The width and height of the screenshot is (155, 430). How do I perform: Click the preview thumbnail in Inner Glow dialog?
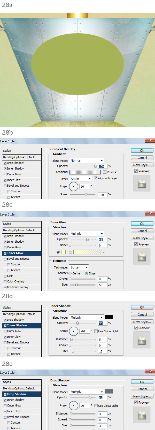[142, 256]
